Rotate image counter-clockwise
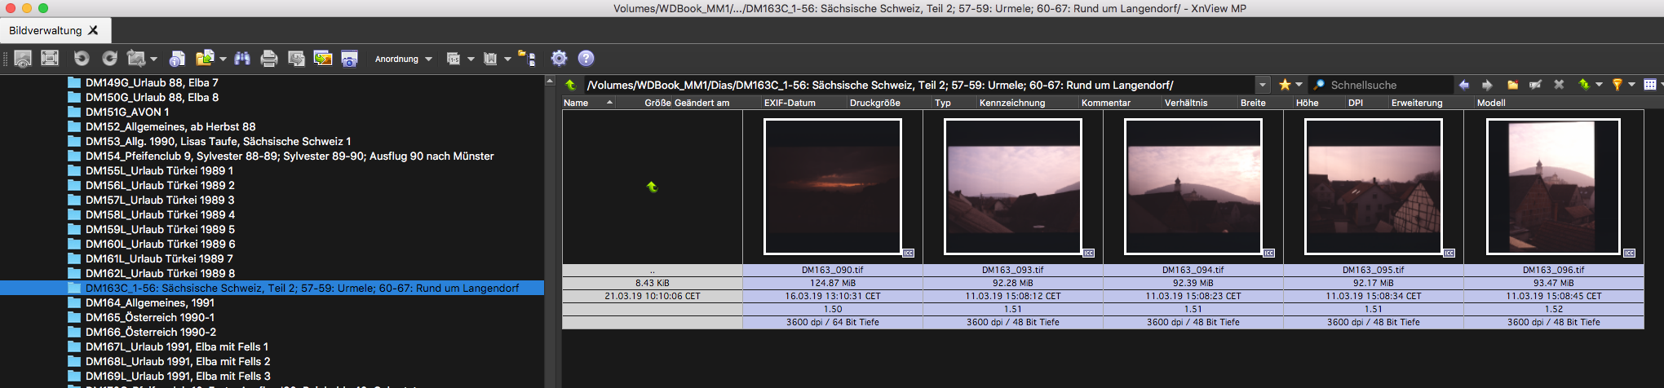The height and width of the screenshot is (388, 1664). point(82,58)
